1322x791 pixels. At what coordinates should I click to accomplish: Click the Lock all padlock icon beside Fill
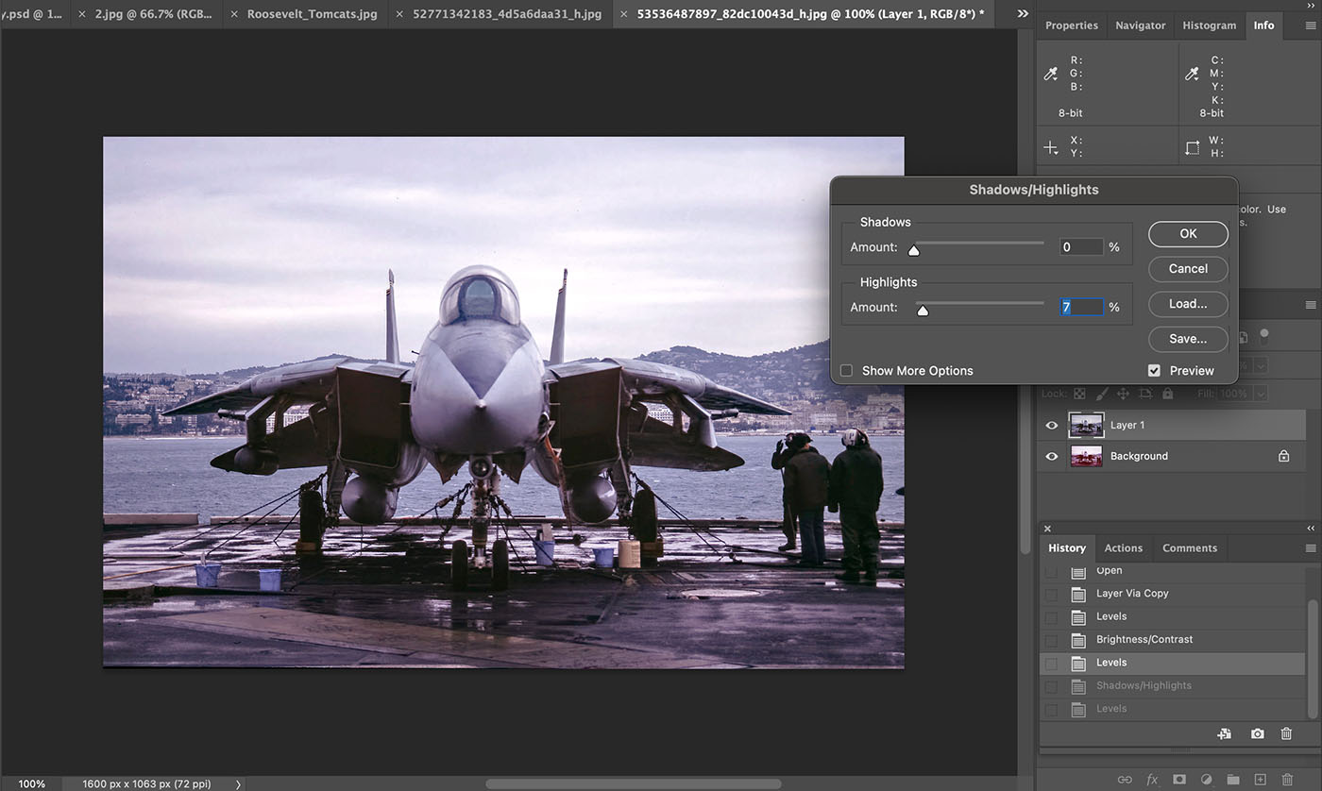1167,394
